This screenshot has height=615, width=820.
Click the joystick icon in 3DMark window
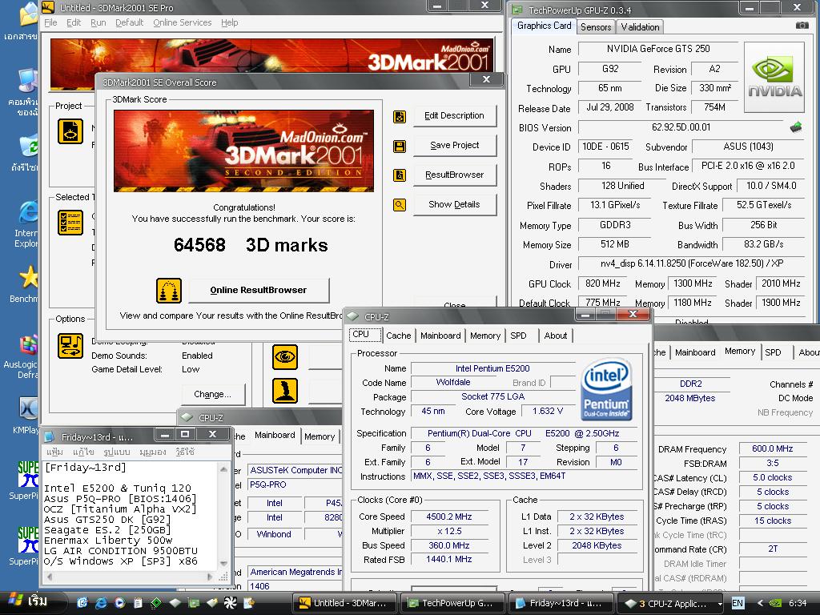tap(285, 391)
